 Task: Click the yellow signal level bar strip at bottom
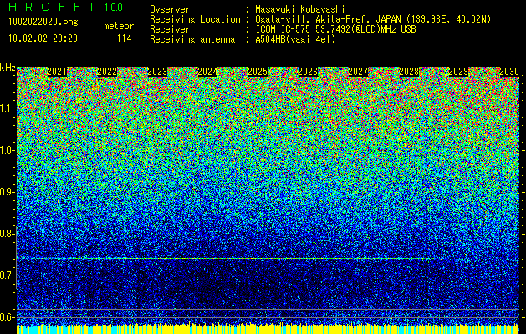[268, 329]
